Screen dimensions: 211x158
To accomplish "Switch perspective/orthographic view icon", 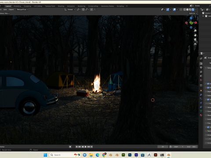I will (195, 44).
